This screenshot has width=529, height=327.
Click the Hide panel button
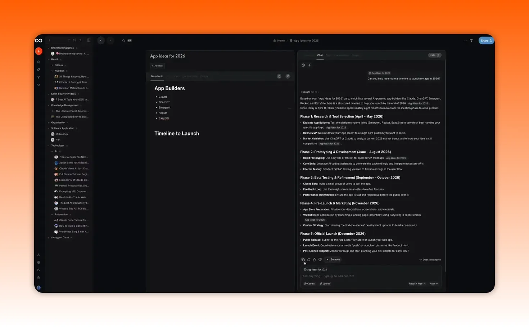(x=435, y=55)
